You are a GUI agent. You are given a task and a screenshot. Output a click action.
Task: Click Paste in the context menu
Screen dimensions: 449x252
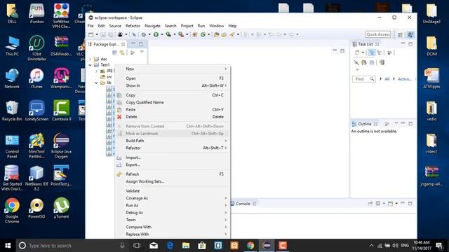click(x=173, y=110)
